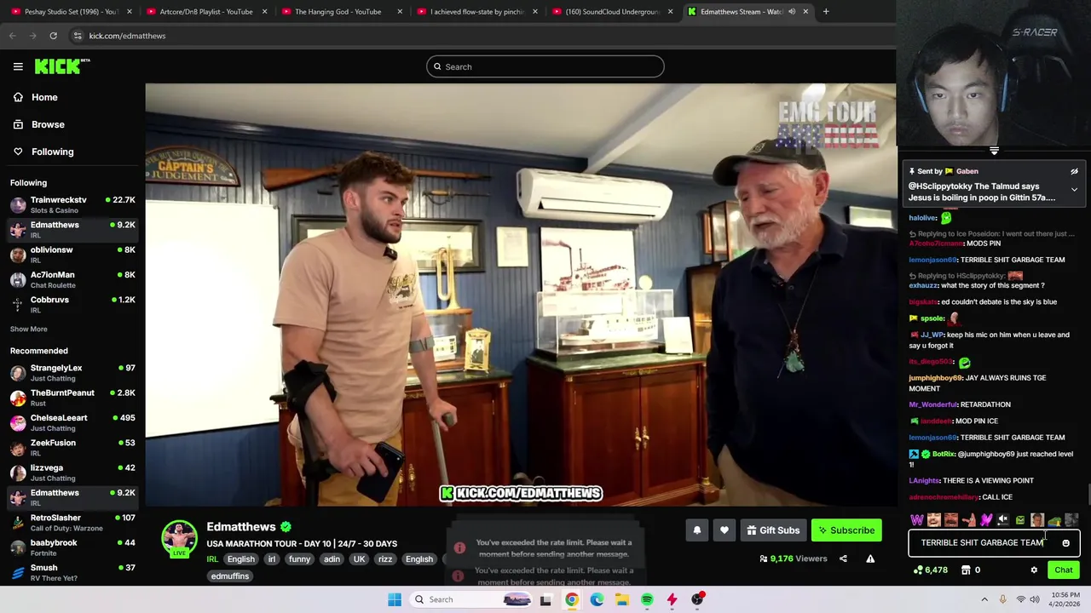Open Microsoft Edge from the taskbar
This screenshot has height=613, width=1091.
(x=597, y=599)
